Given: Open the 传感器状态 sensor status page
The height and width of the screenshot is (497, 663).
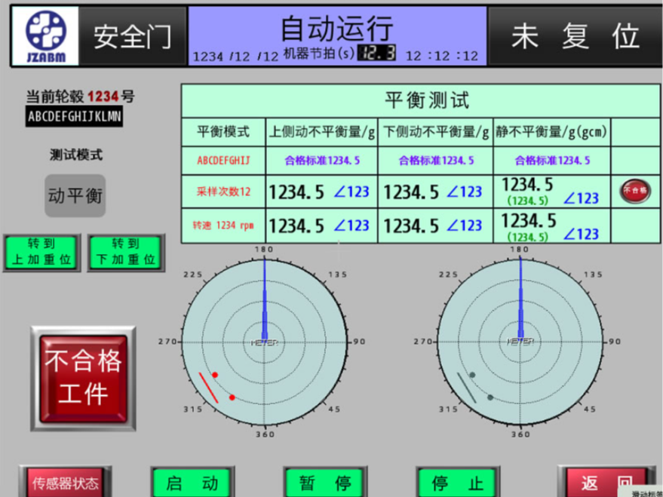Looking at the screenshot, I should click(x=64, y=483).
